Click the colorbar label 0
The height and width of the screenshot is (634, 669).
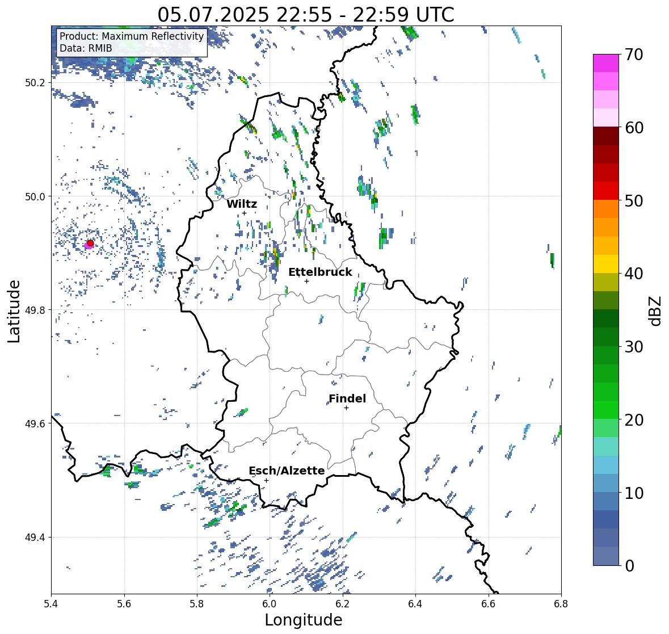[x=630, y=566]
